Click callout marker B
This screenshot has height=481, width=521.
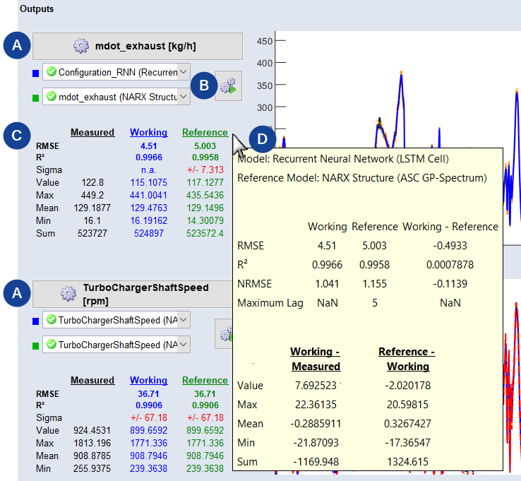(204, 85)
